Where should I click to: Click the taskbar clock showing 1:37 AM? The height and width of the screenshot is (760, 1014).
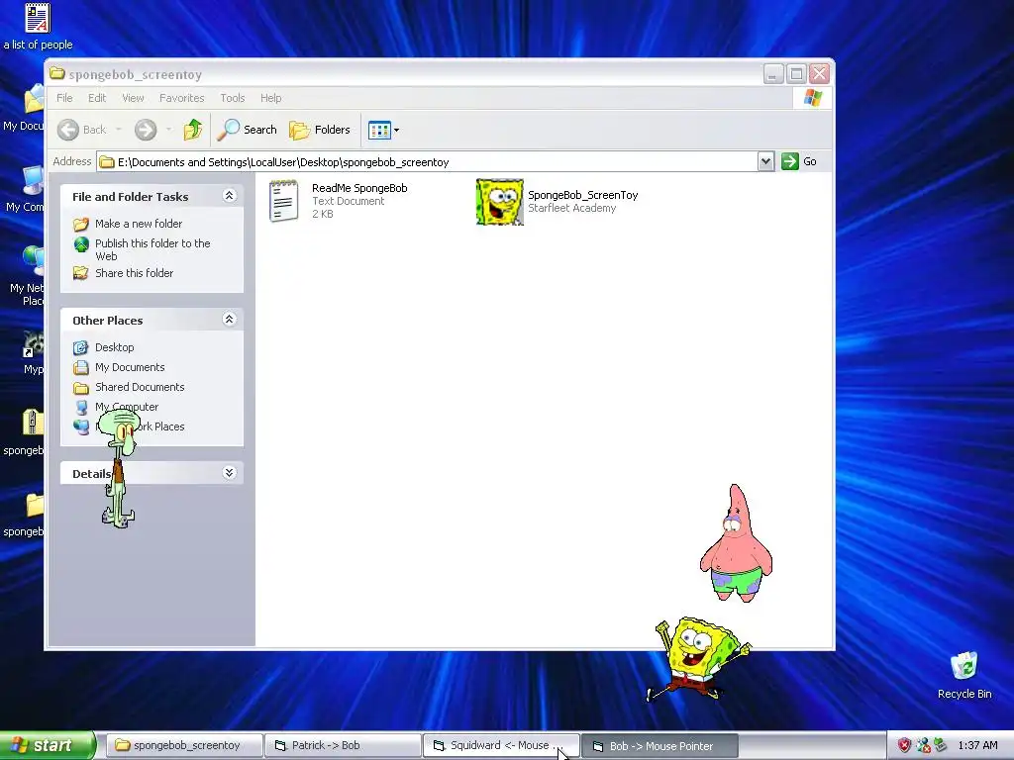[977, 746]
